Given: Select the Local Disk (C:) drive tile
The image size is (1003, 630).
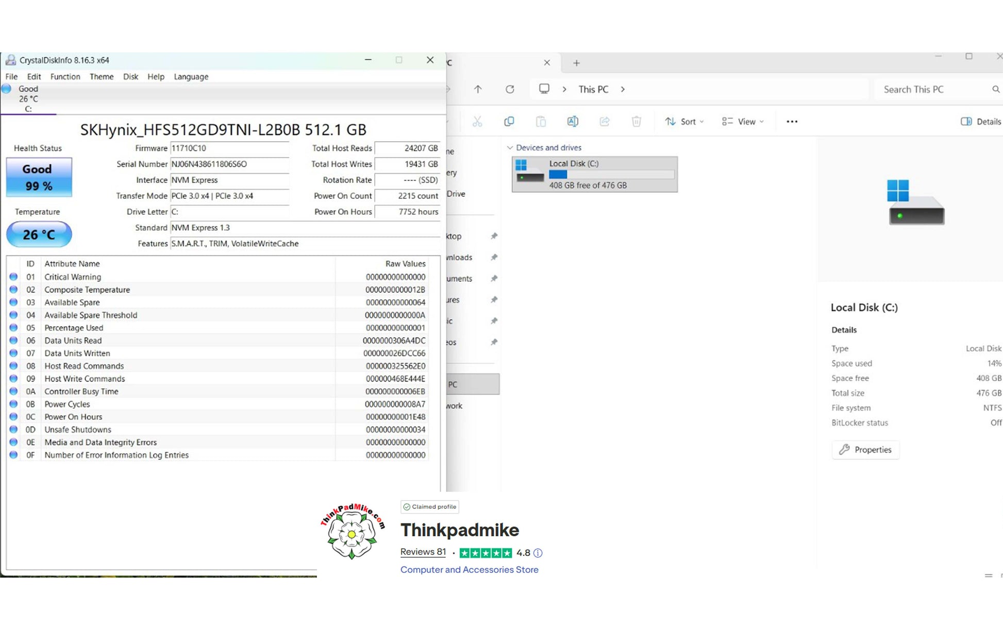Looking at the screenshot, I should tap(594, 175).
